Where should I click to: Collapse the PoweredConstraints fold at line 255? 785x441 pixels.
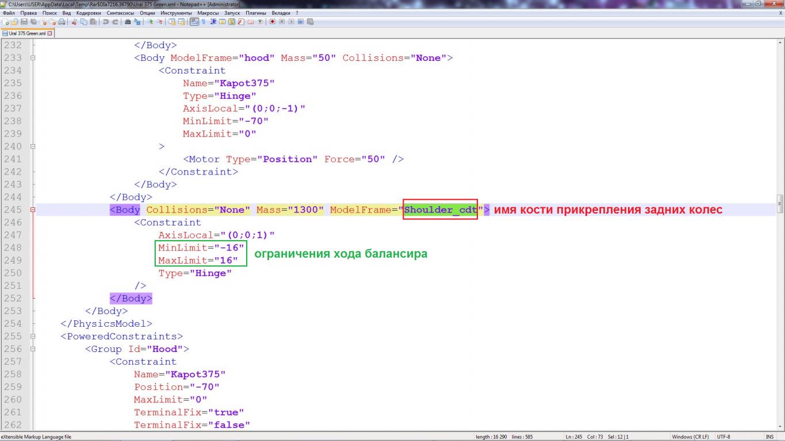click(x=33, y=336)
